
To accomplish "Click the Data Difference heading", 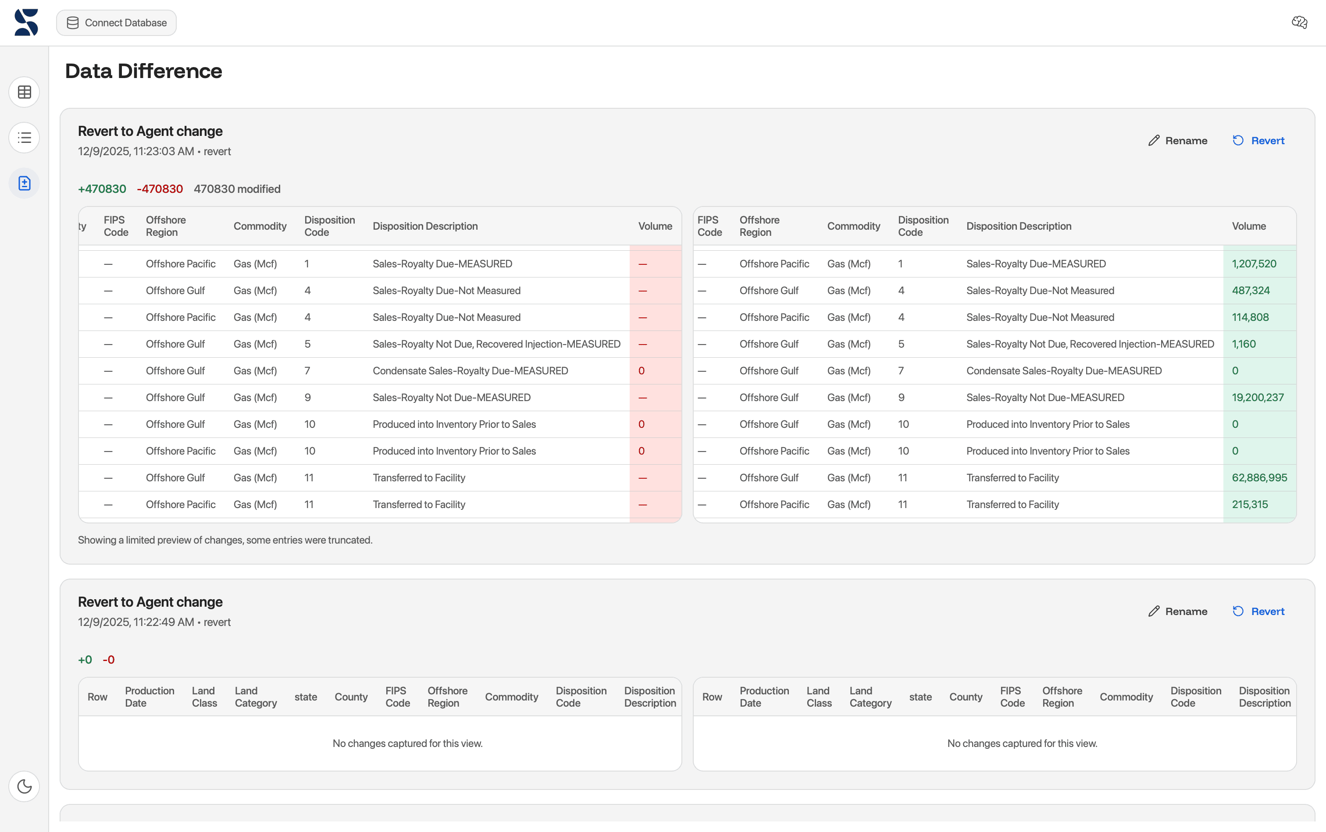I will (x=144, y=71).
